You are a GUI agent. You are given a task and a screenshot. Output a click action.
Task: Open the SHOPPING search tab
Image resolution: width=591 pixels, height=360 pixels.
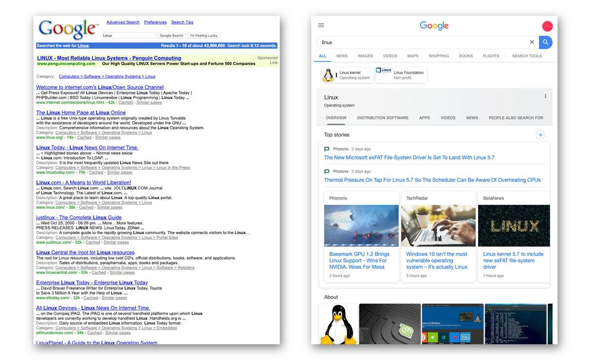439,56
